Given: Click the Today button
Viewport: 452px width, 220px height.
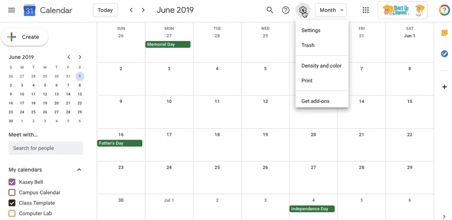Looking at the screenshot, I should pyautogui.click(x=105, y=10).
